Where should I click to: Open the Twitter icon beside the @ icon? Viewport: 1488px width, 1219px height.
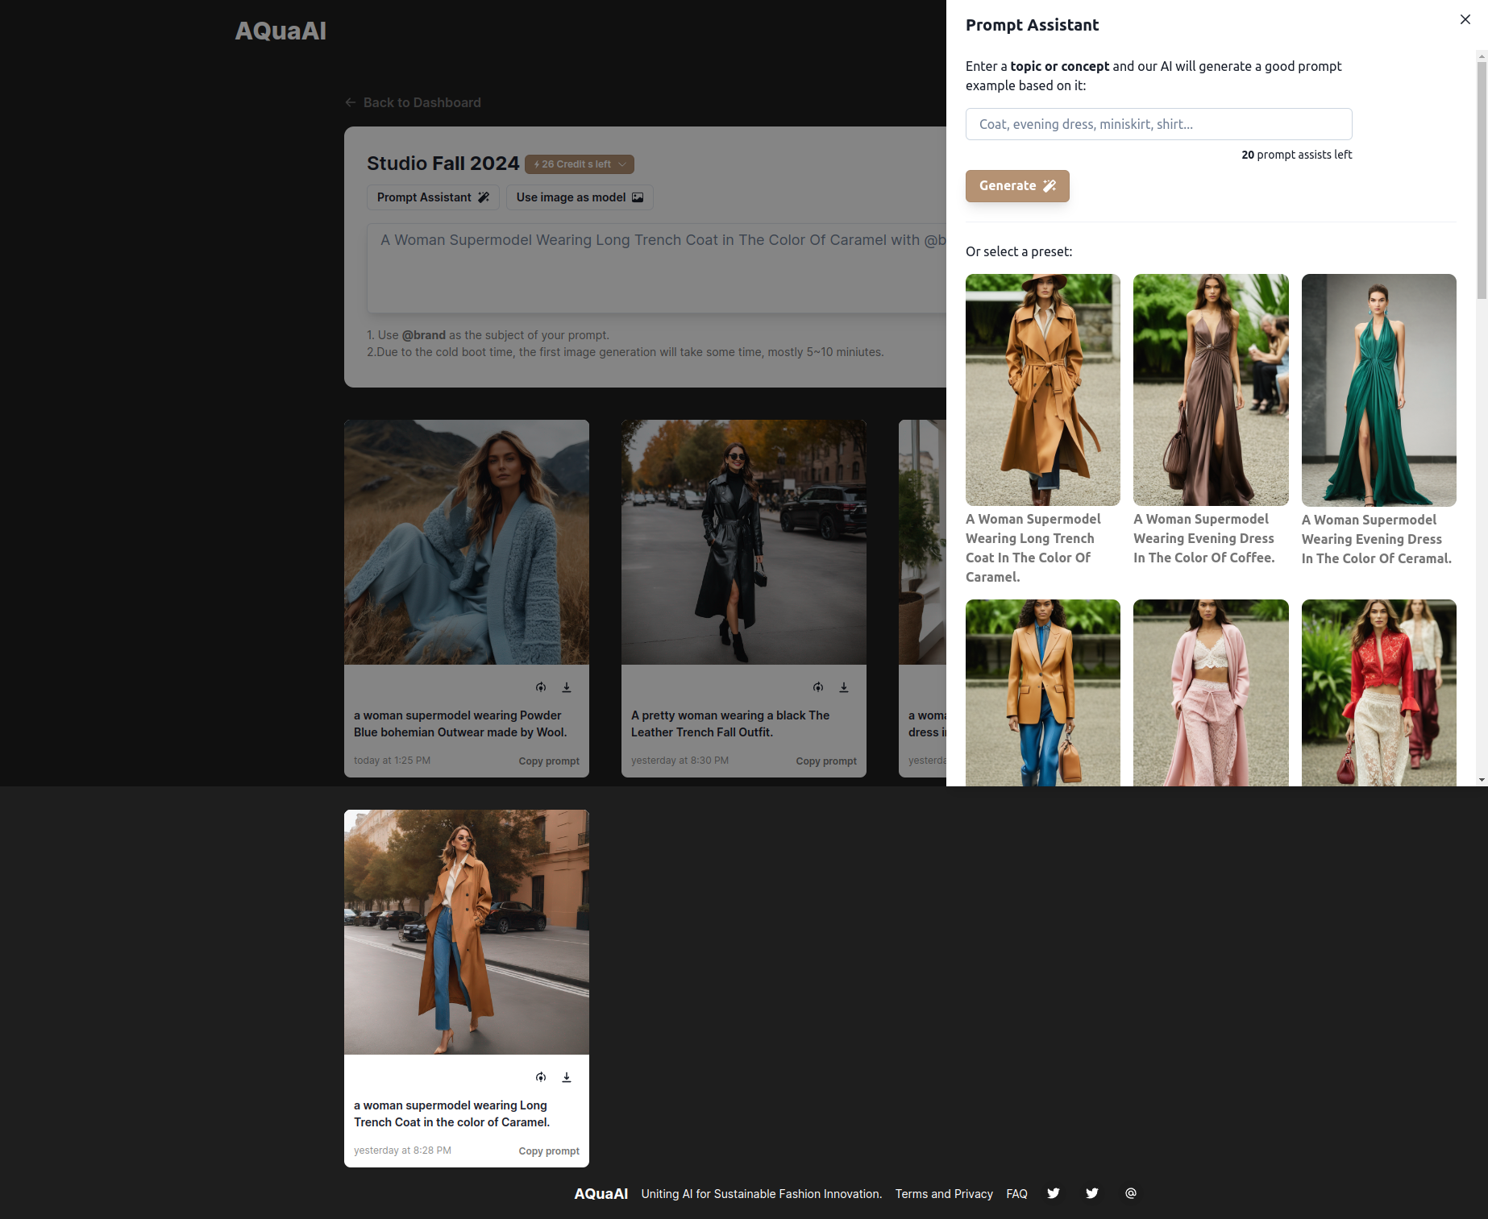pos(1092,1193)
